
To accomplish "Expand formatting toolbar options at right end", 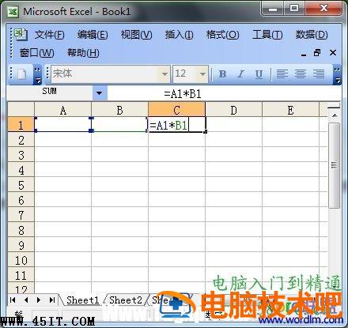I will tap(337, 74).
